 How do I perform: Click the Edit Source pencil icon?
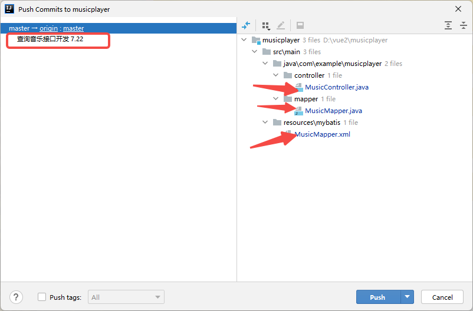281,25
